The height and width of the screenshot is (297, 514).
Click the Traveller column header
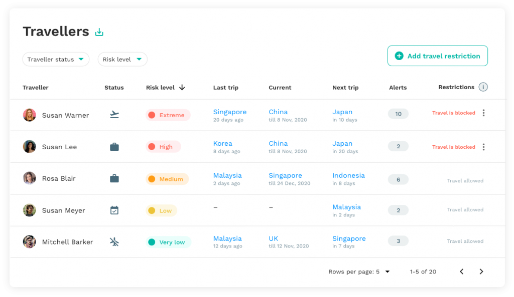(x=36, y=87)
